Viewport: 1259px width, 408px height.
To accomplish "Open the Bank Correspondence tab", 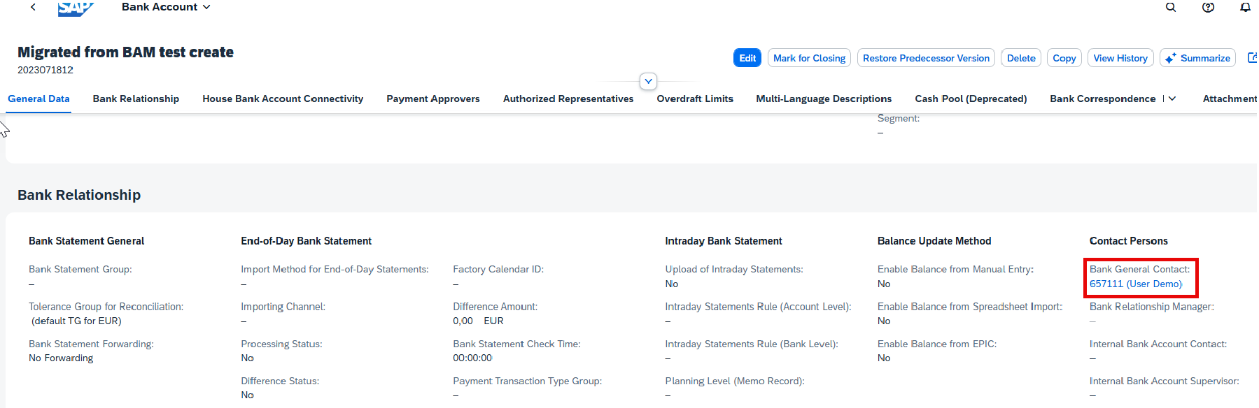I will tap(1102, 99).
